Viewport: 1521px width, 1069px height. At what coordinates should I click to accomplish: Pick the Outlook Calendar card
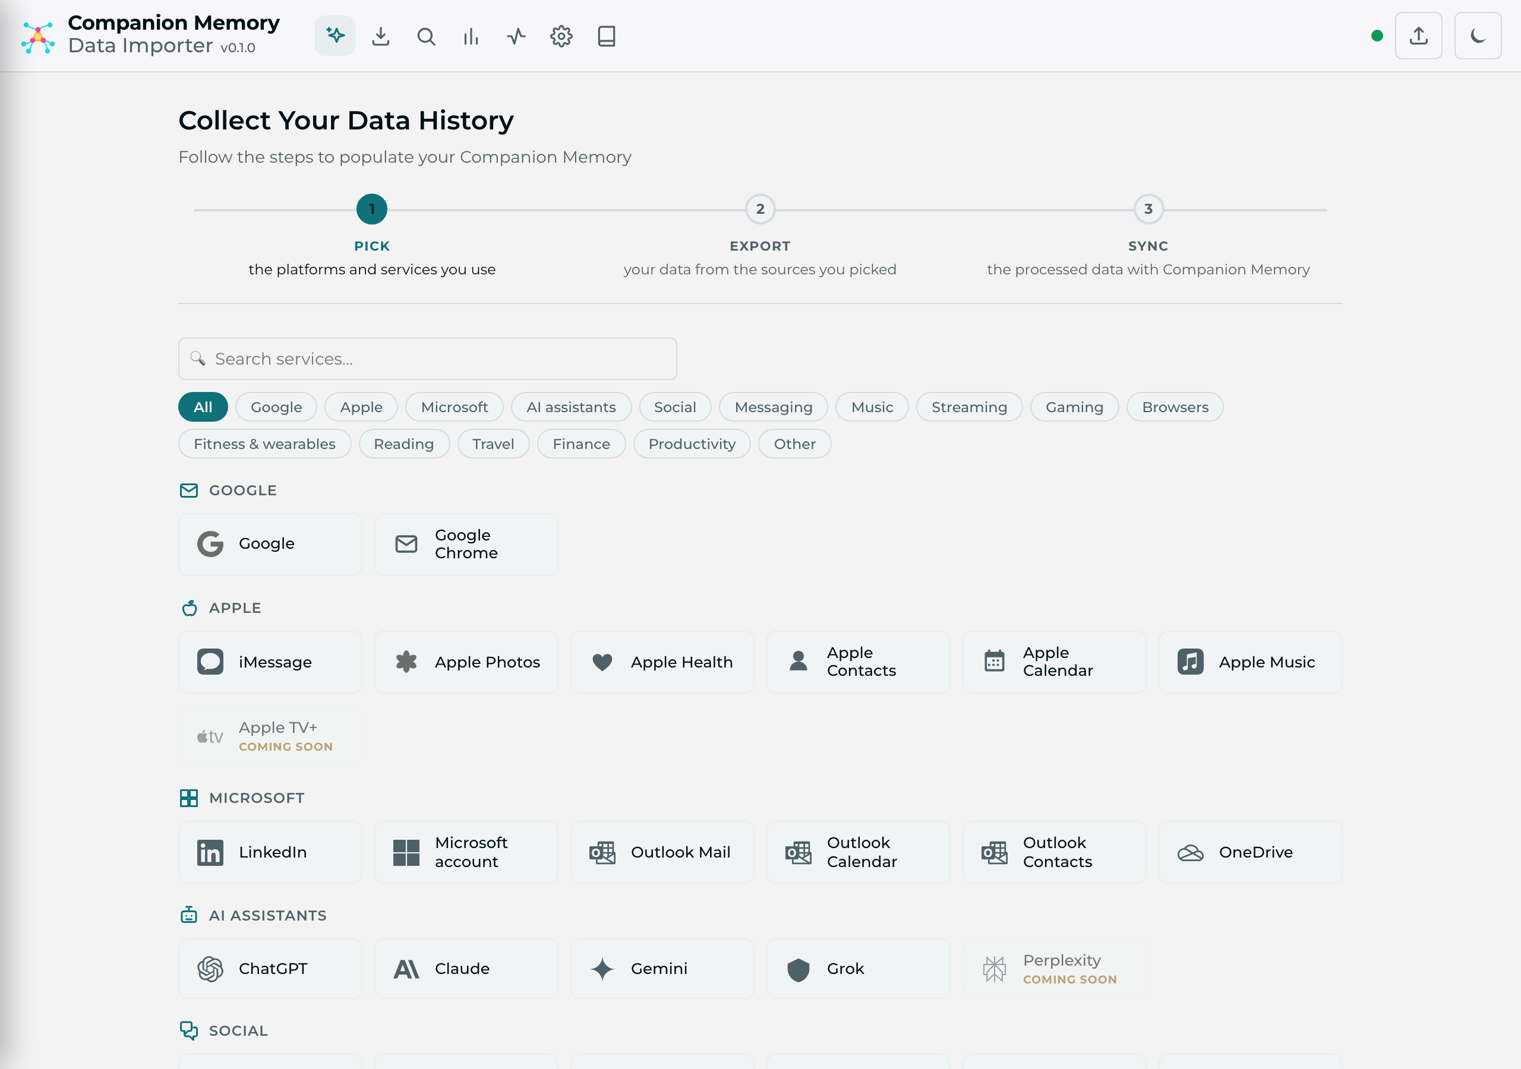[x=859, y=852]
